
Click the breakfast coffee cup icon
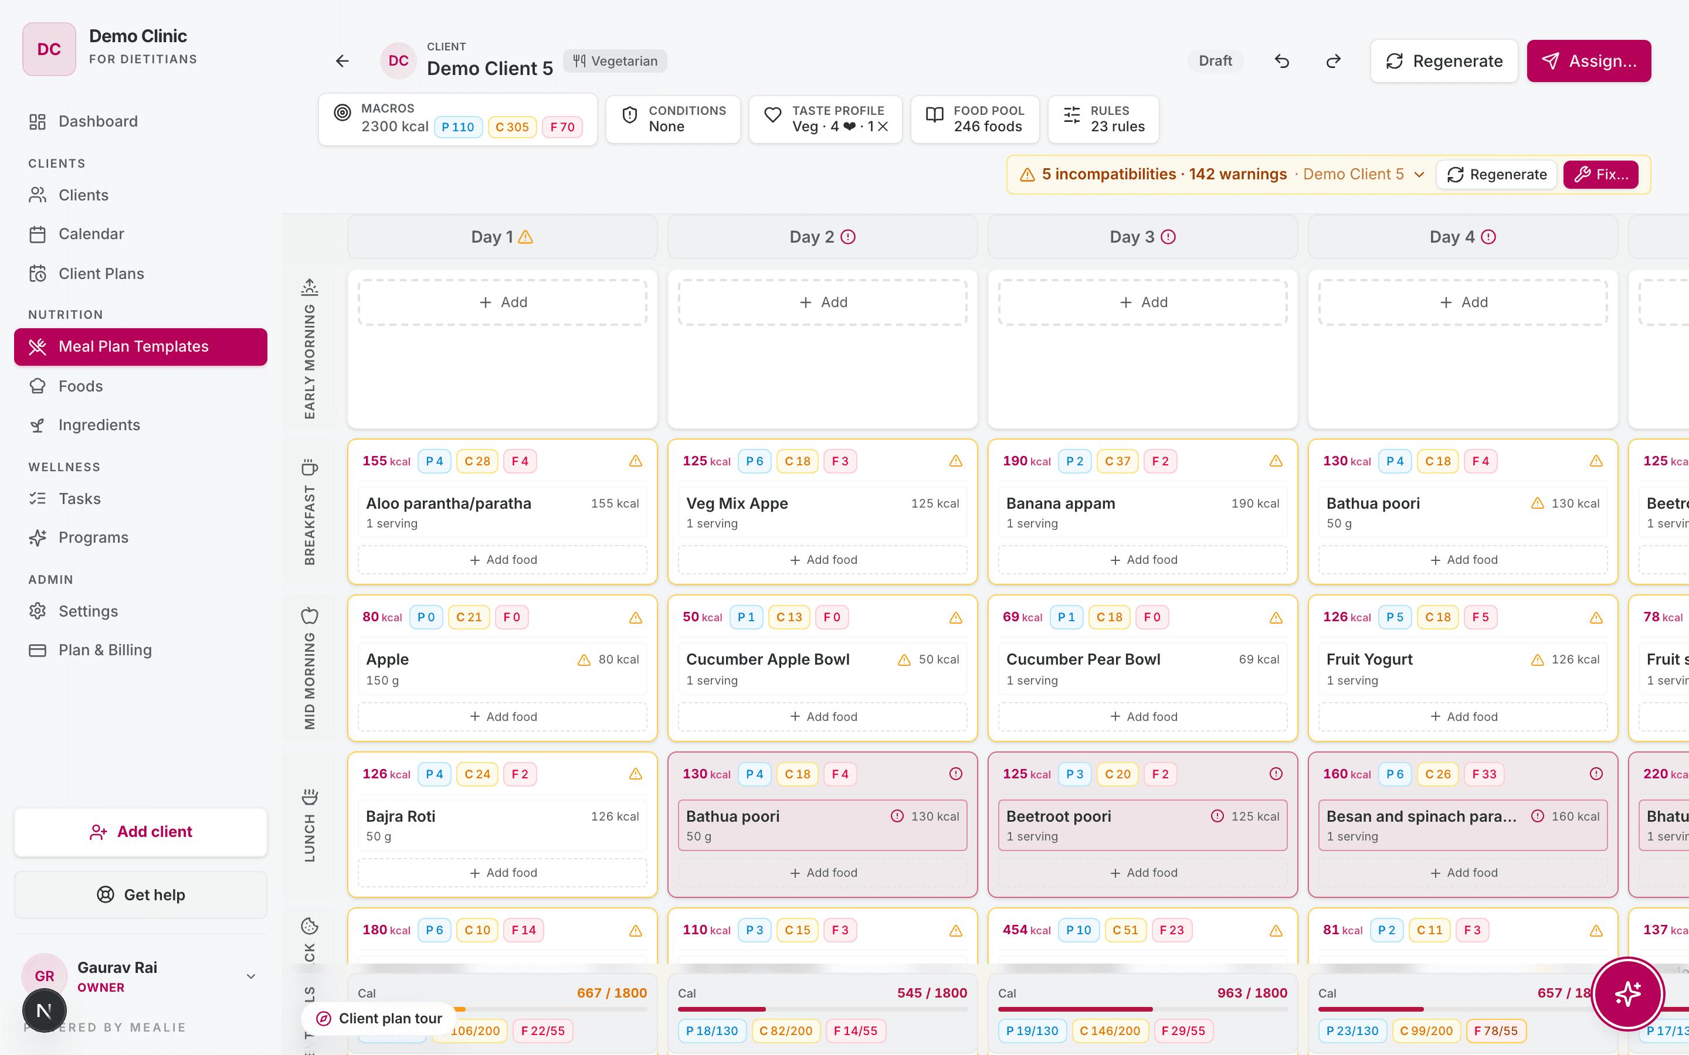(309, 467)
